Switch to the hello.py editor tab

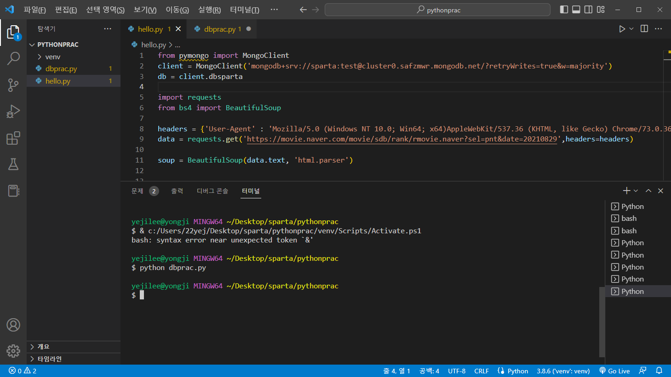pyautogui.click(x=154, y=29)
